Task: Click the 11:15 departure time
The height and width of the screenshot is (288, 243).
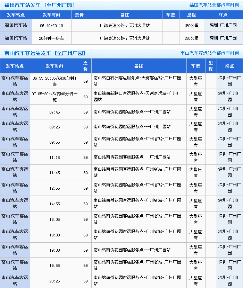Action: coord(55,157)
